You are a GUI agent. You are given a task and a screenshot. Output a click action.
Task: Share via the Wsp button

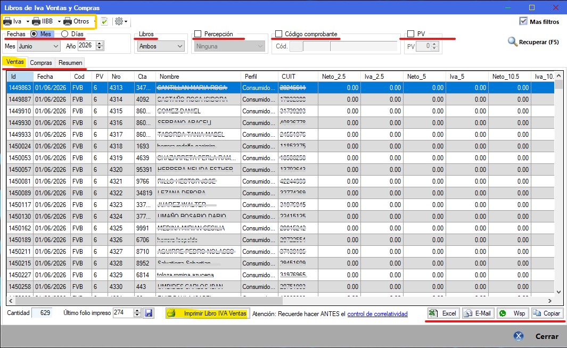[513, 313]
